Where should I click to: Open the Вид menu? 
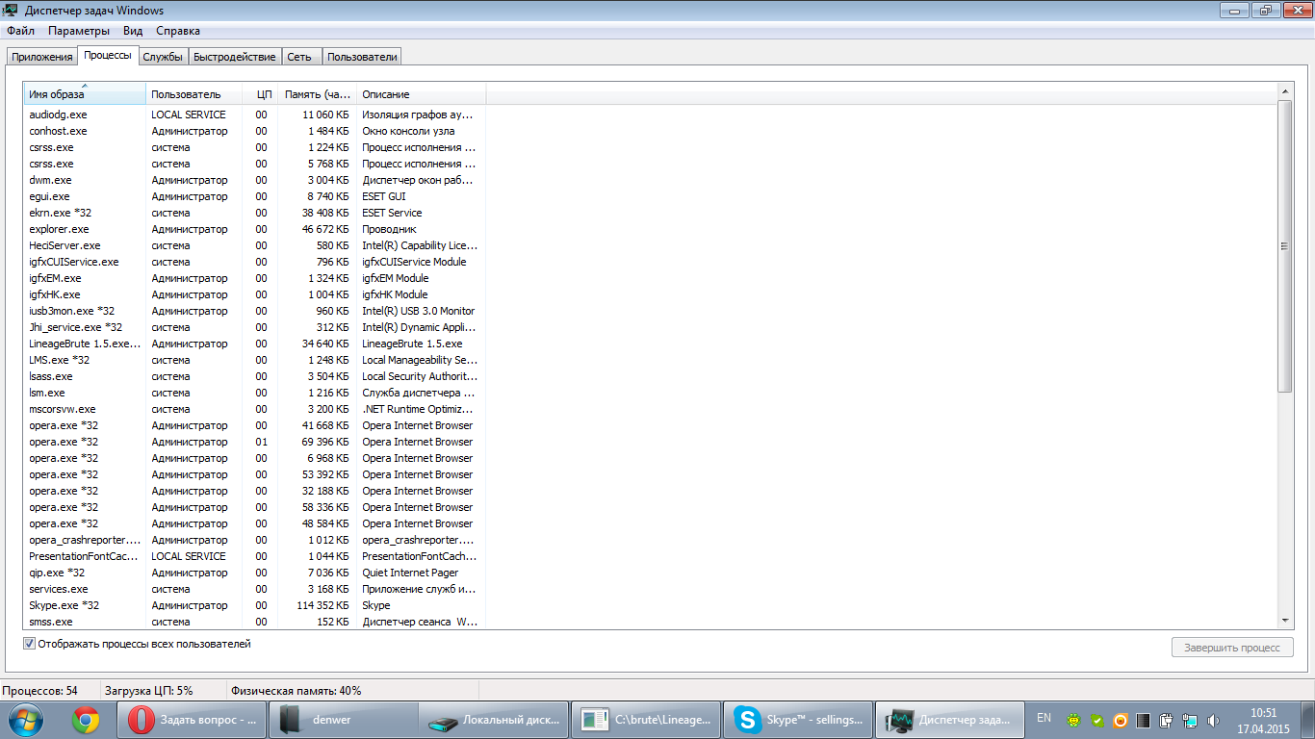[x=133, y=31]
